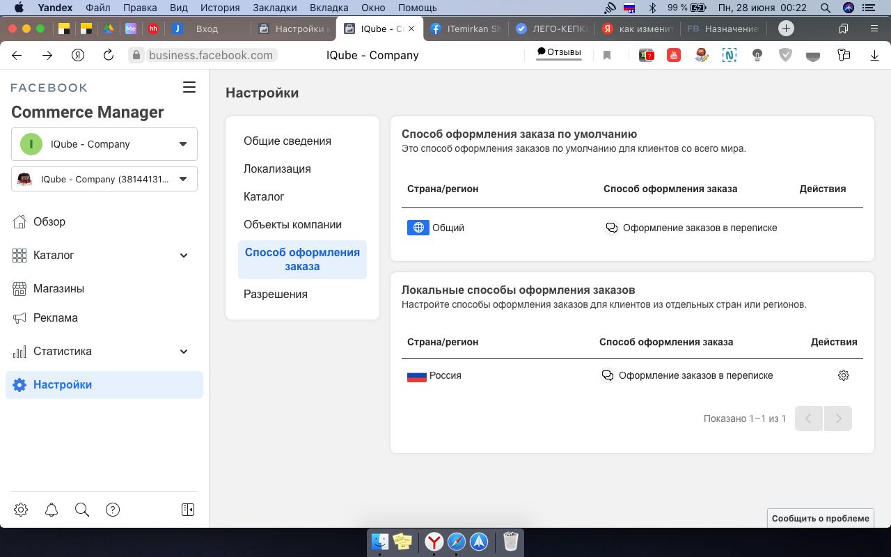Image resolution: width=891 pixels, height=557 pixels.
Task: Click the red YouTube extension icon
Action: pyautogui.click(x=674, y=55)
